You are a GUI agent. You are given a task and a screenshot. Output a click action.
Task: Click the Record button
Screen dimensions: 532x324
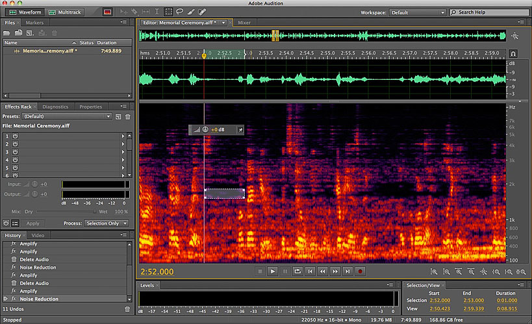point(361,271)
